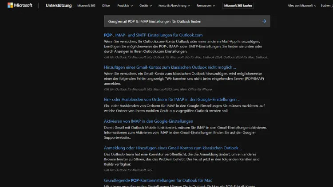The width and height of the screenshot is (333, 187).
Task: Submit search with the arrow icon
Action: pyautogui.click(x=264, y=21)
